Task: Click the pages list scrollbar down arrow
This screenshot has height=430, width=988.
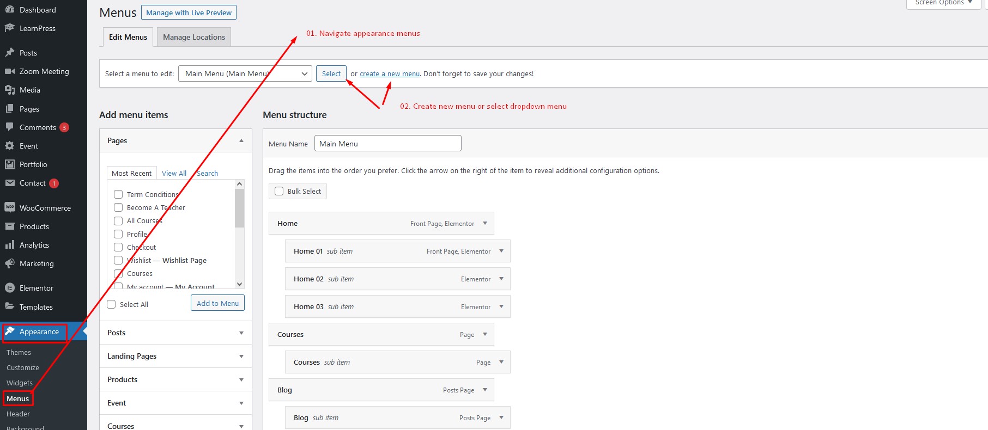Action: coord(239,284)
